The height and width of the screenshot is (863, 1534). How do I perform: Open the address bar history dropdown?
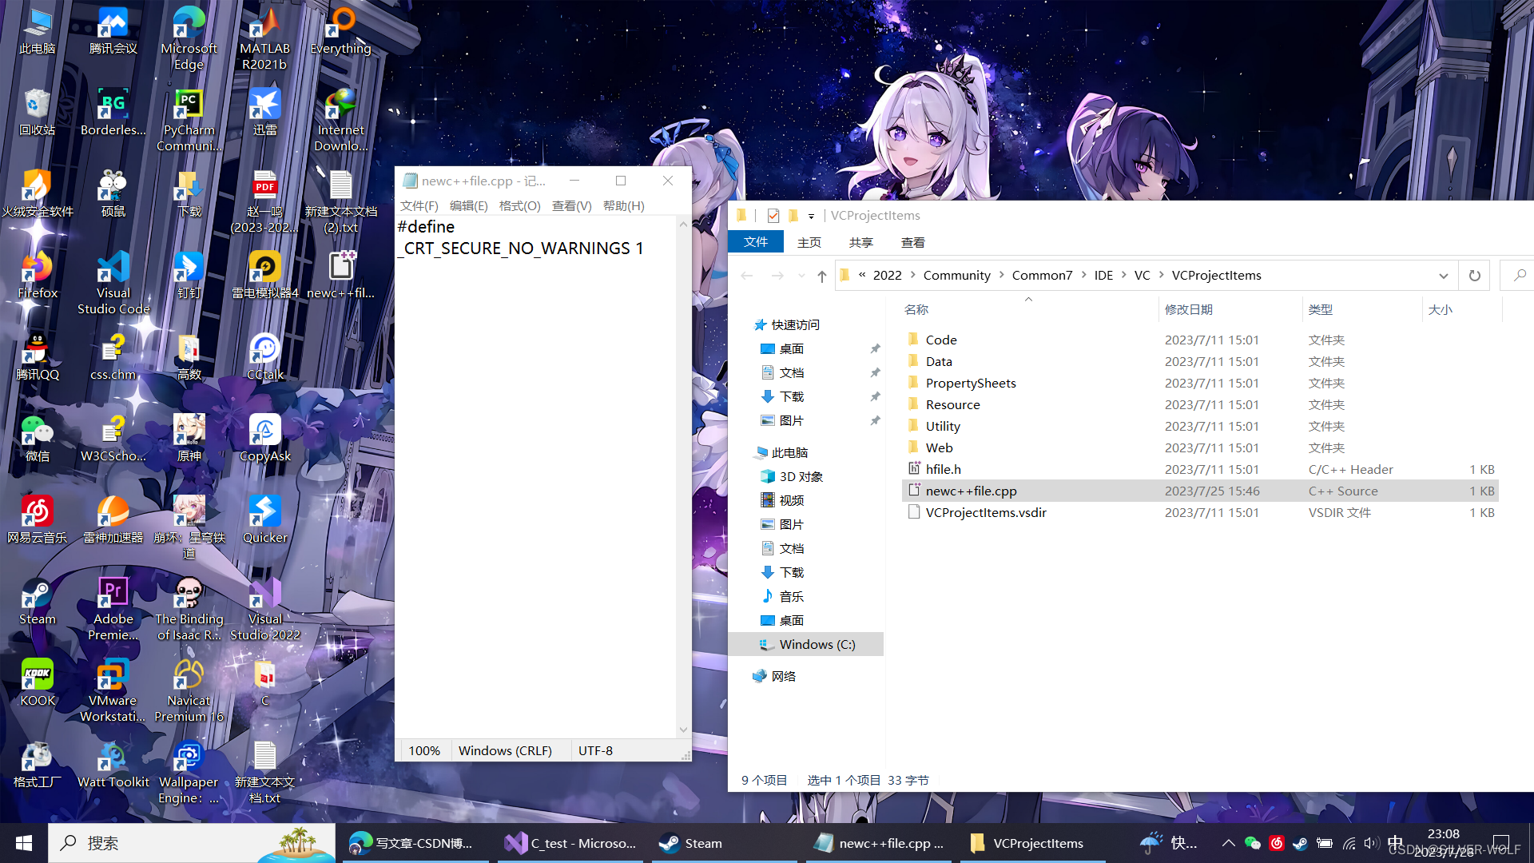point(1444,276)
